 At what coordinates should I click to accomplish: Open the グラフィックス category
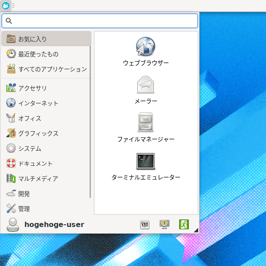[x=46, y=133]
